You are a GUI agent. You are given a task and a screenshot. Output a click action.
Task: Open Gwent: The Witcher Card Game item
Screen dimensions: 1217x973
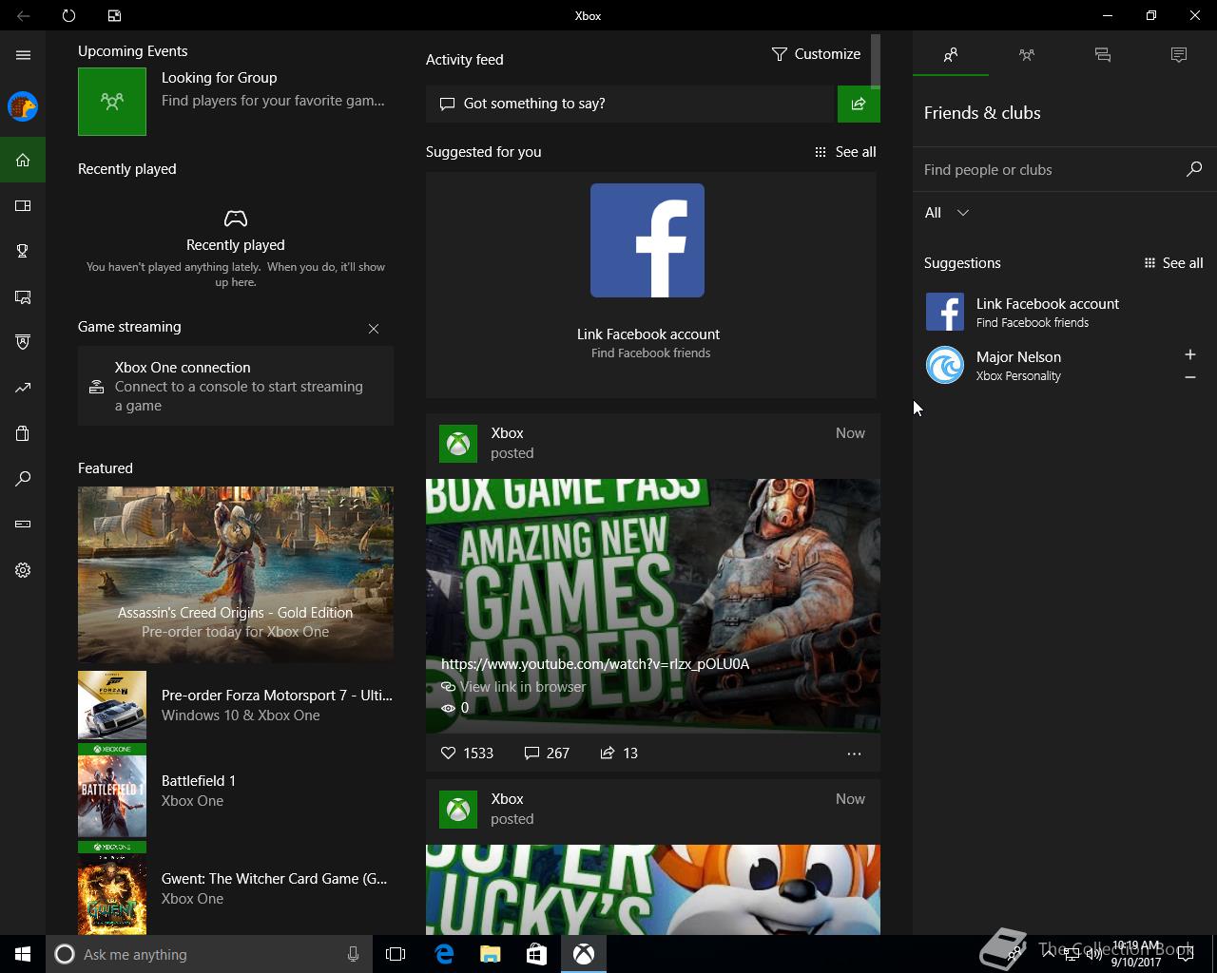[236, 888]
